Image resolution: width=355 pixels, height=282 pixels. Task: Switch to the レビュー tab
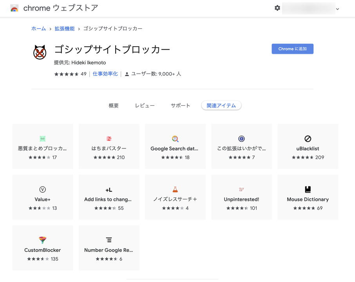(145, 105)
